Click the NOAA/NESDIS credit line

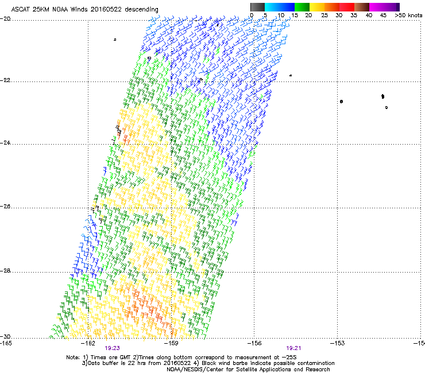tap(248, 370)
